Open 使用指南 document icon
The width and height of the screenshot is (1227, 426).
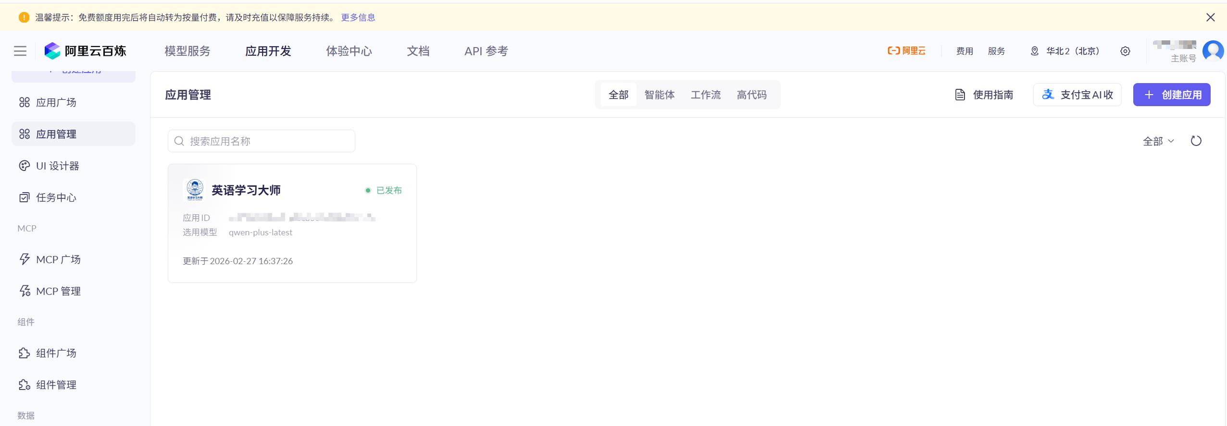pyautogui.click(x=960, y=95)
